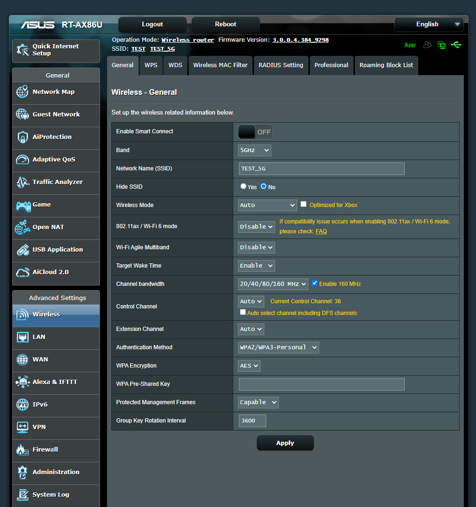Switch to the WPS tab

[x=151, y=65]
